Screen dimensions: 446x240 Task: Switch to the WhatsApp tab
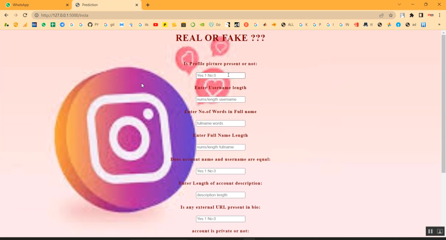click(36, 5)
